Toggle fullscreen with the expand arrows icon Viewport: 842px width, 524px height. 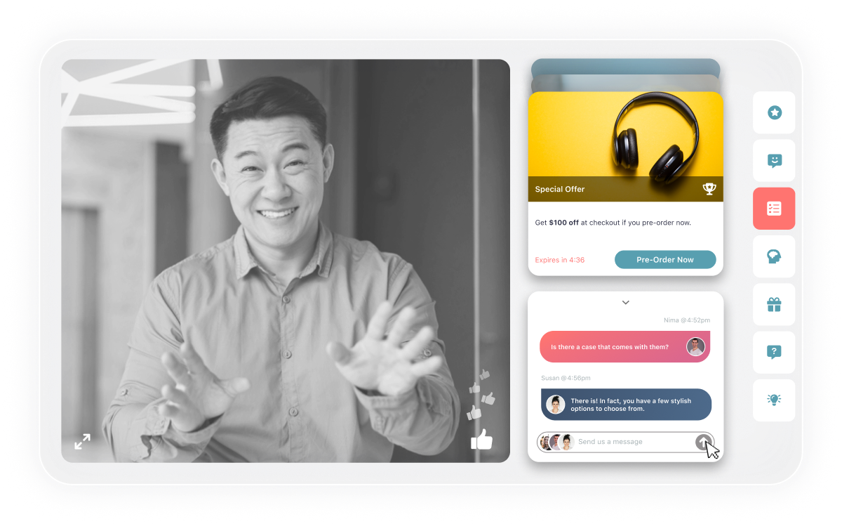click(83, 442)
